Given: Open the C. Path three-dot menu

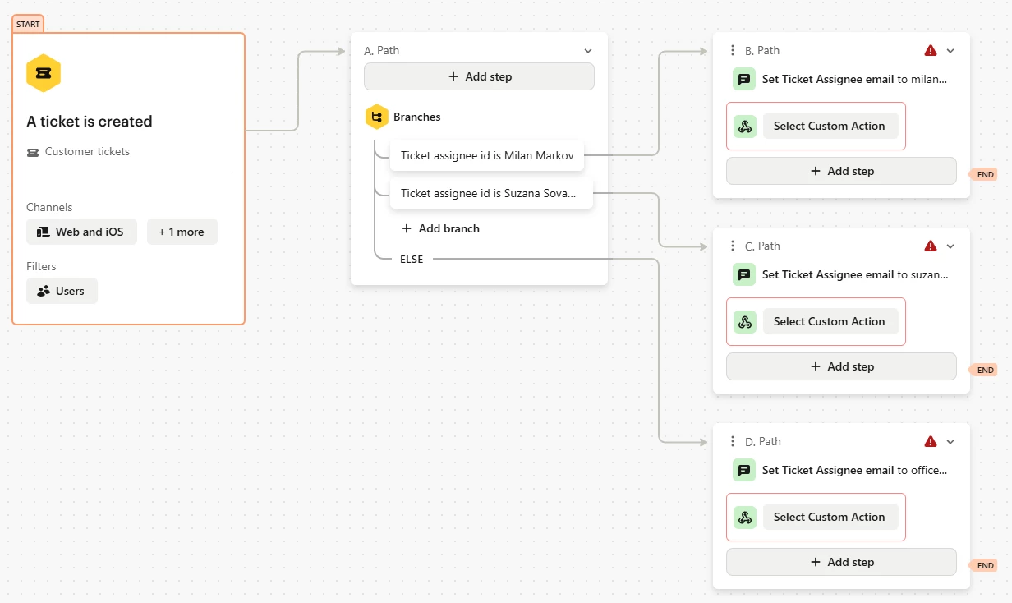Looking at the screenshot, I should (733, 246).
